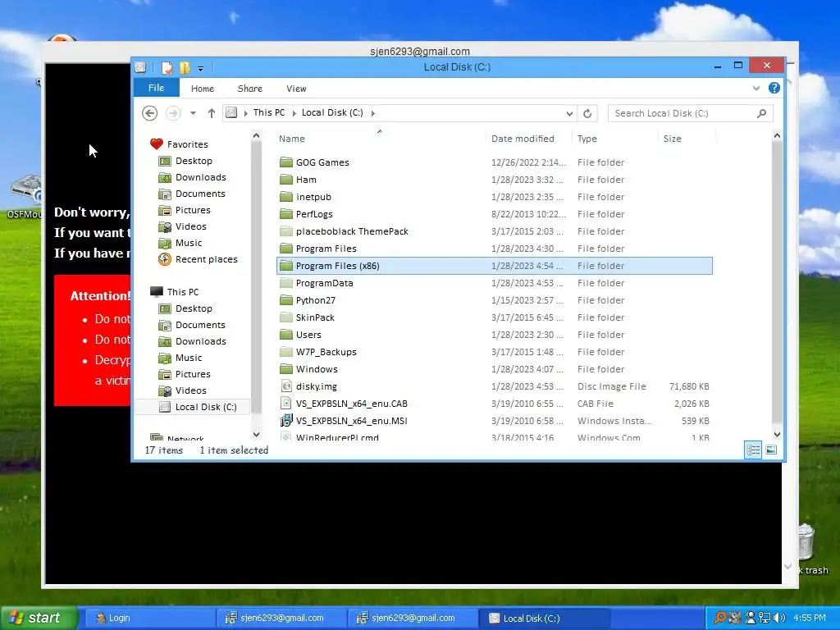Sort by Size column header
Viewport: 840px width, 630px height.
[687, 138]
